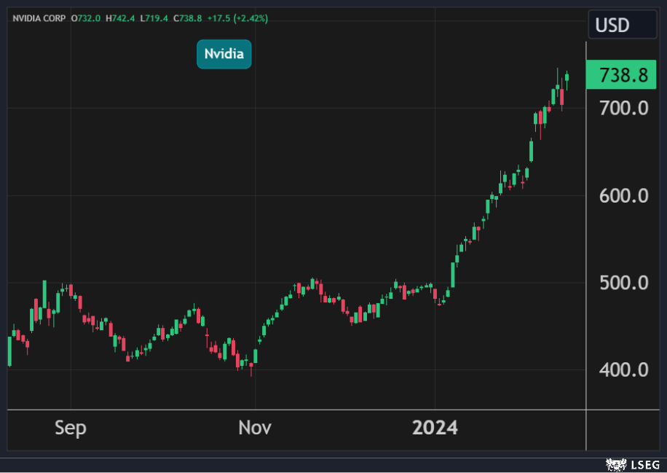Screen dimensions: 667x473
Task: Click the Sep time axis label
Action: tap(71, 428)
